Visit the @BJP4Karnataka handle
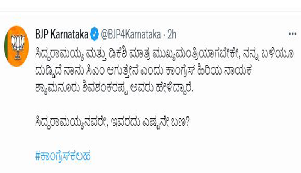301x173 pixels. tap(131, 35)
